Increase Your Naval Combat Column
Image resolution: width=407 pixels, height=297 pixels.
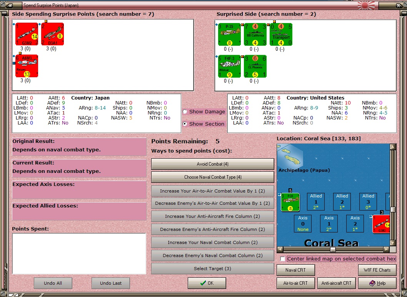213,242
